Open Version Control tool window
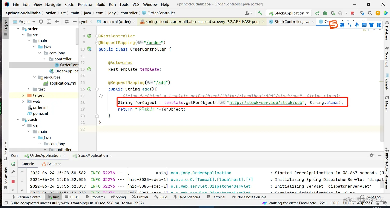This screenshot has height=208, width=390. (x=27, y=197)
